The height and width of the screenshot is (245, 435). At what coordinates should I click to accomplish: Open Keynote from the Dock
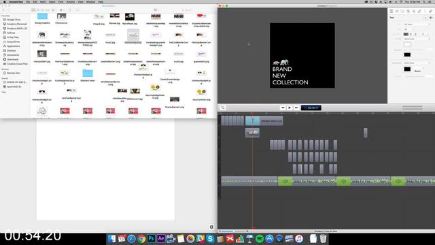[249, 239]
